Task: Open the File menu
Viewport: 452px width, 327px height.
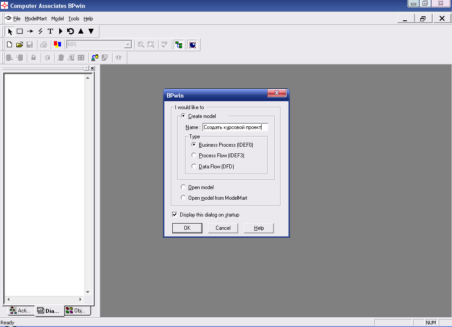Action: [17, 19]
